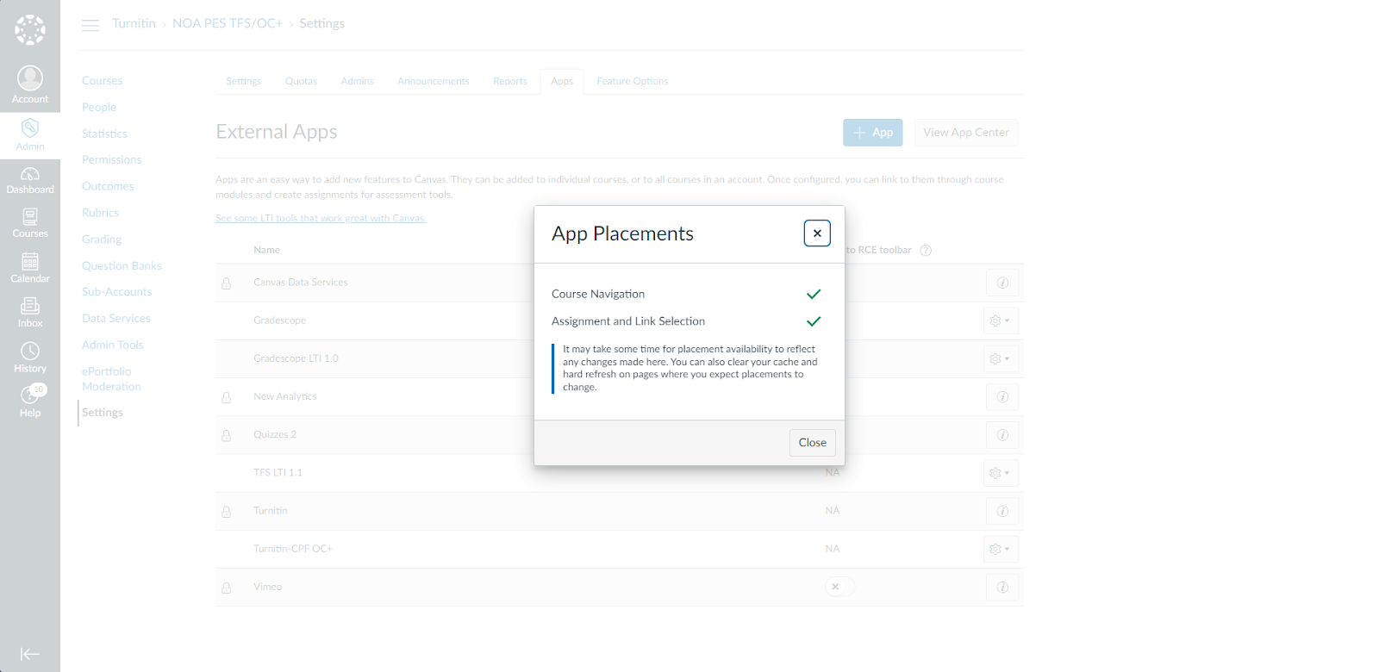Open info icon for Turnitin row
The height and width of the screenshot is (672, 1379).
pyautogui.click(x=1002, y=511)
